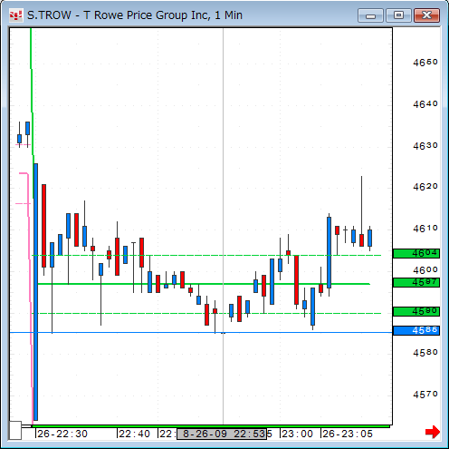This screenshot has width=449, height=449.
Task: Select the blue 4586 price marker
Action: tap(416, 330)
